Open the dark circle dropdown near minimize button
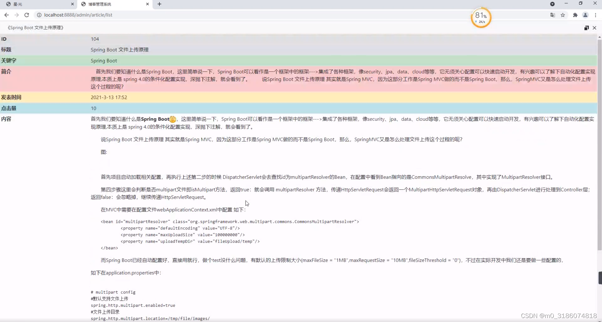602x322 pixels. [x=552, y=4]
